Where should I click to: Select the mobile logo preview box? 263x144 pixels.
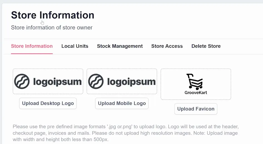click(x=122, y=81)
